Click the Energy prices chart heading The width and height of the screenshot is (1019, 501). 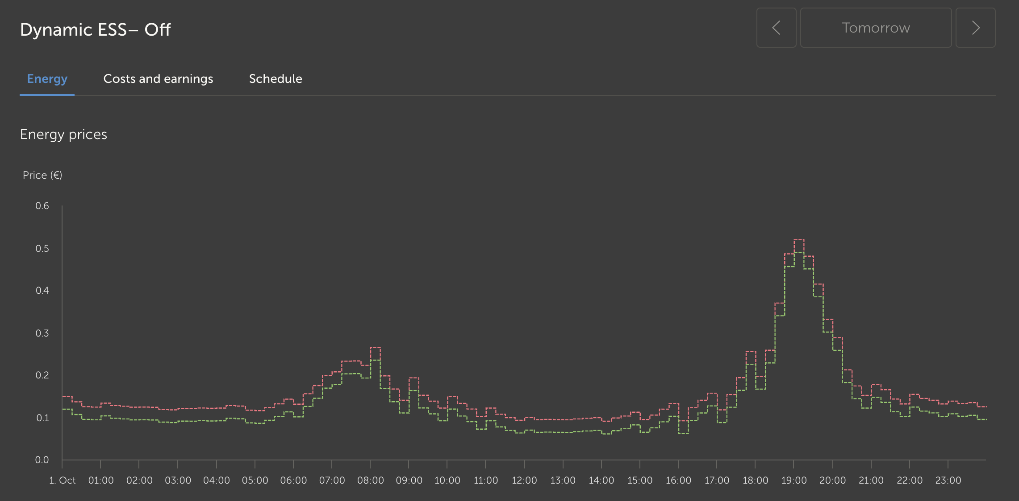[63, 134]
